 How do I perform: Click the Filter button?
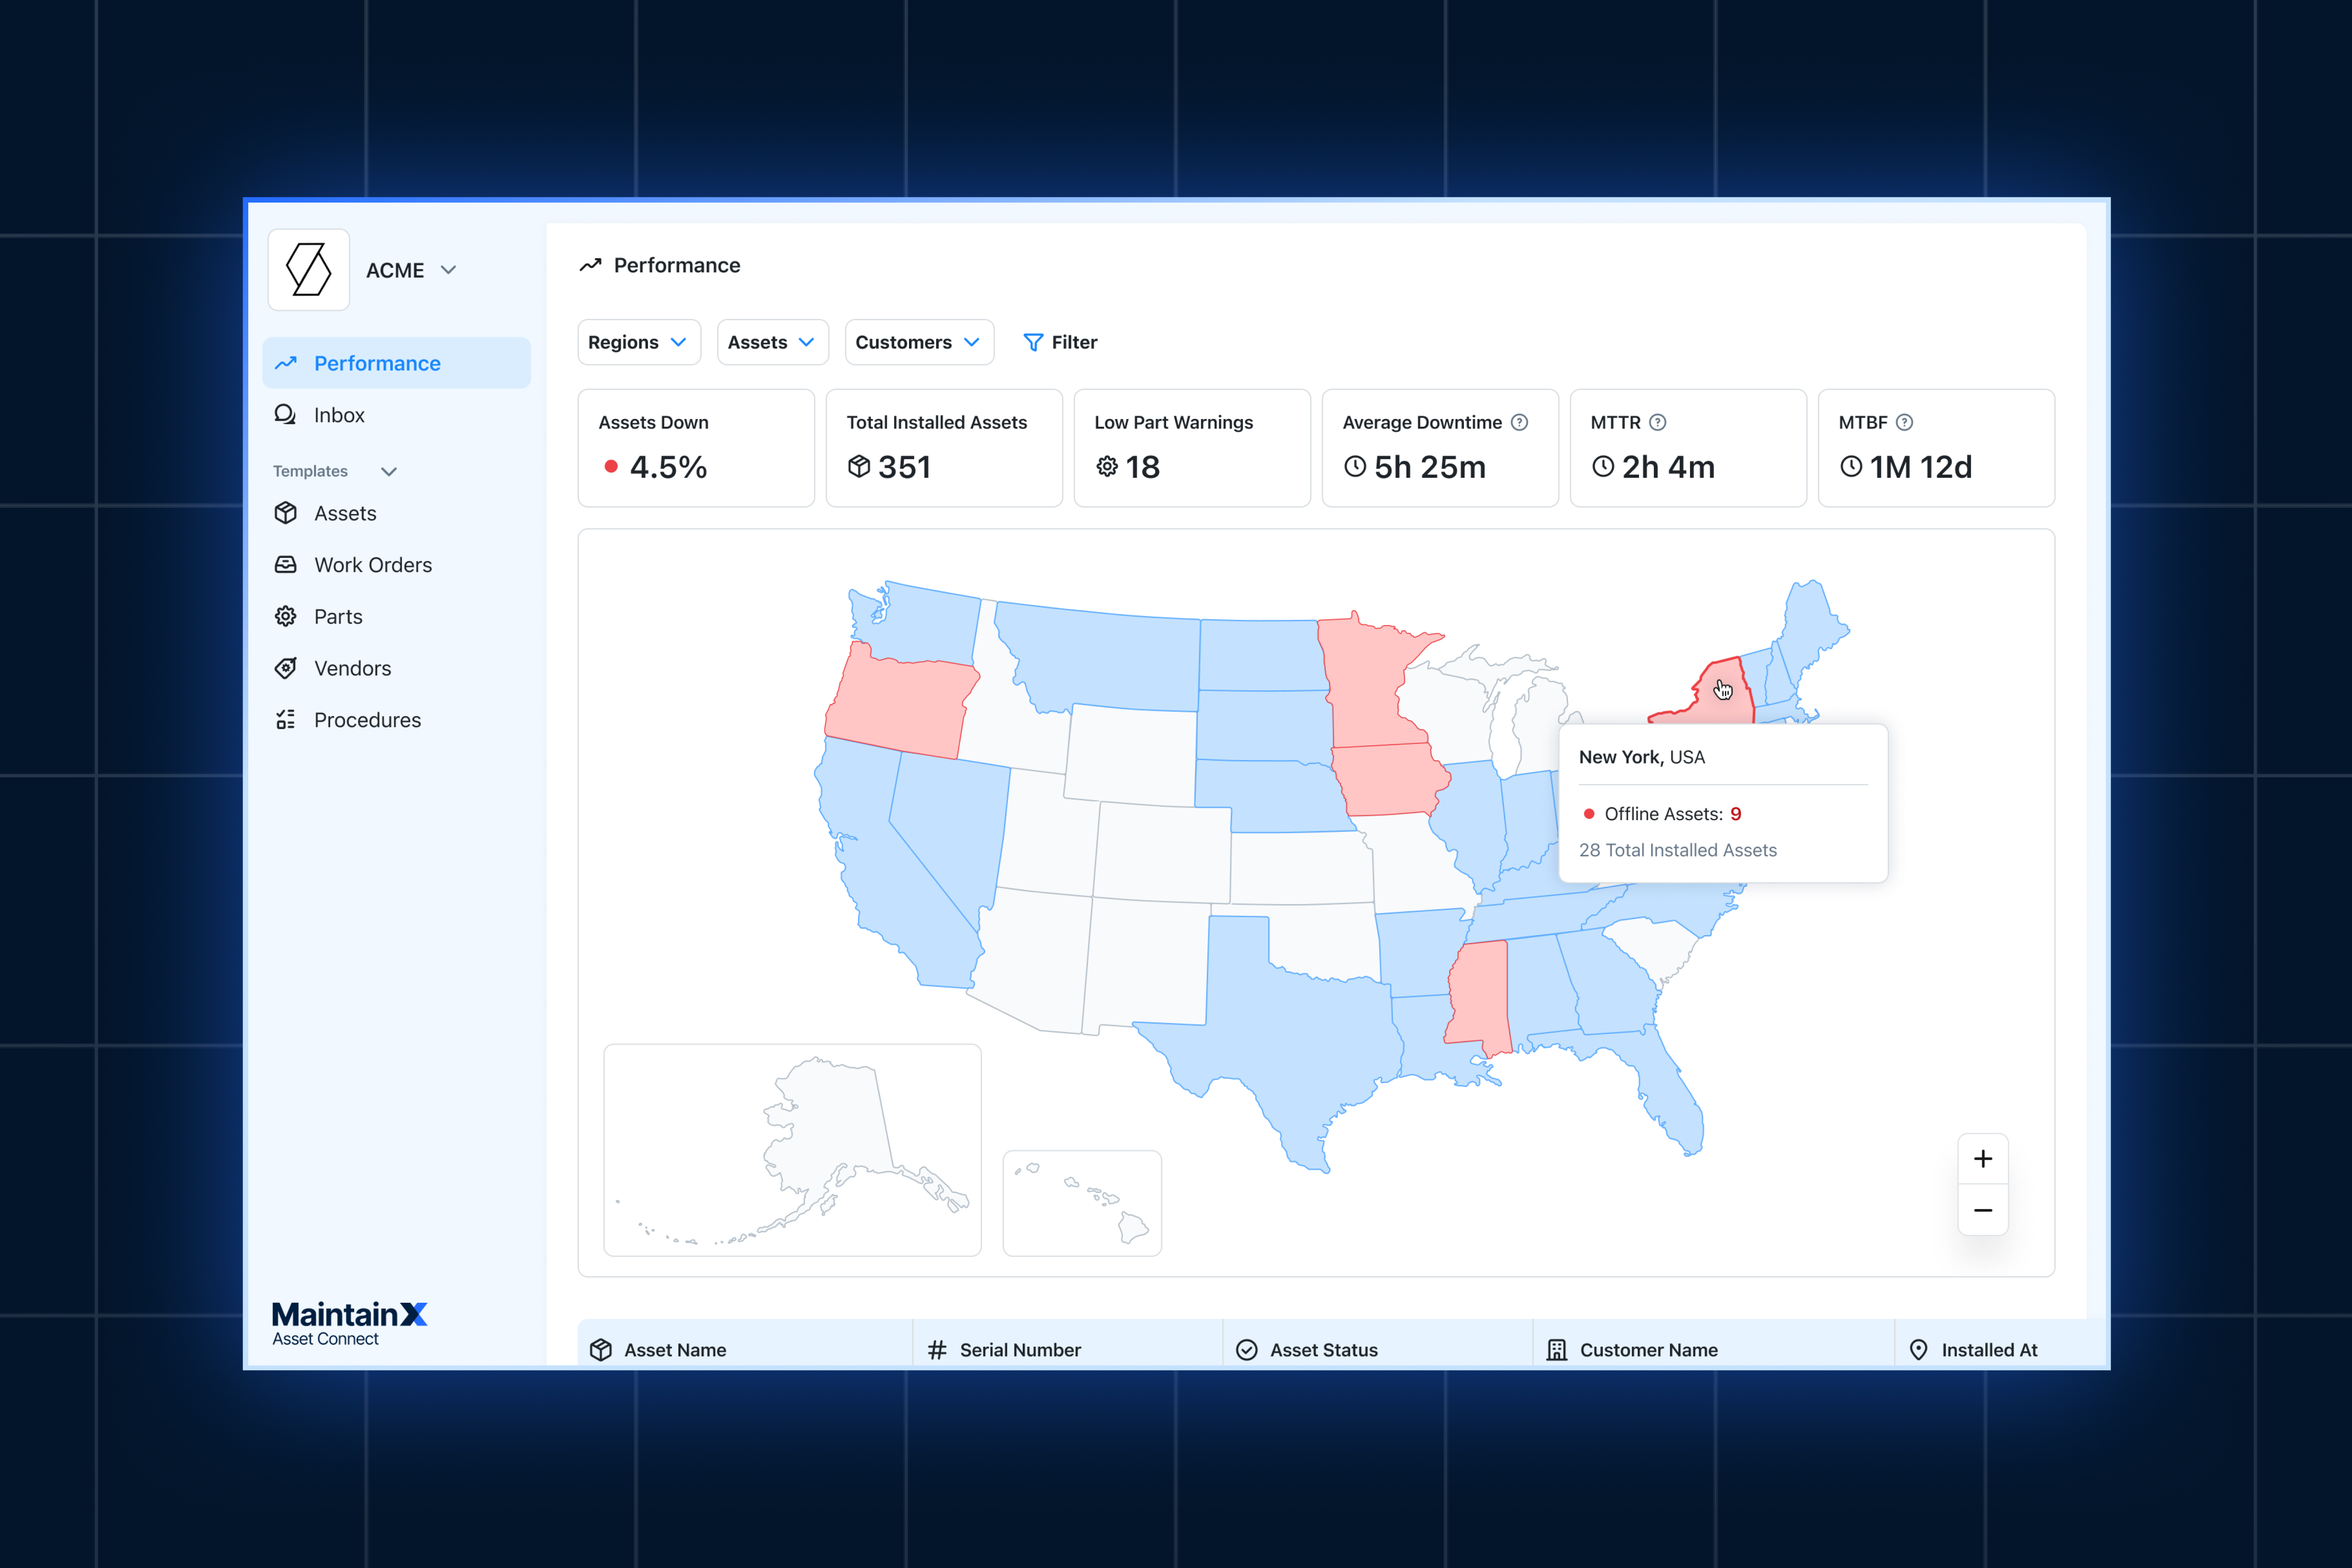[1060, 342]
